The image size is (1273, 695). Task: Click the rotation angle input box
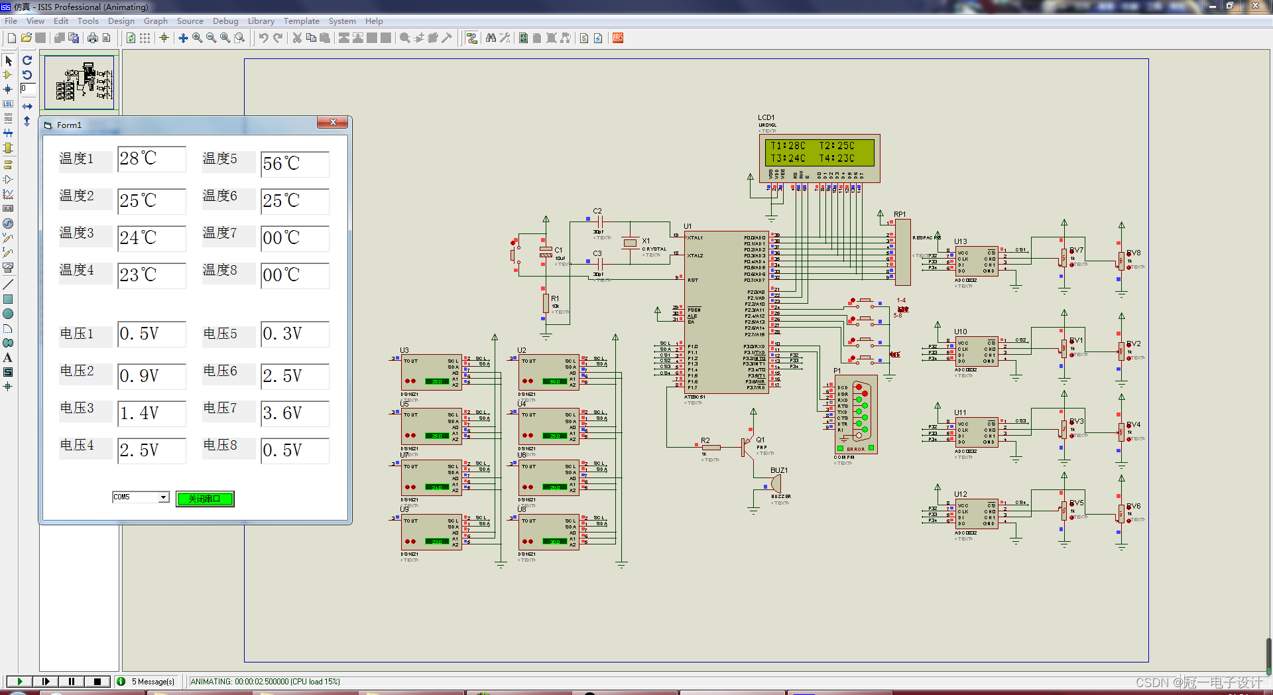(28, 89)
